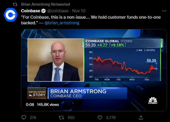Play the CNBC interview video

click(x=94, y=70)
